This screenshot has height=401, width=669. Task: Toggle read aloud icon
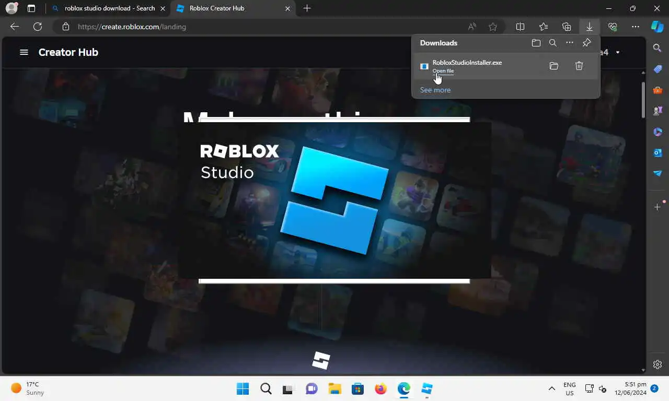472,27
